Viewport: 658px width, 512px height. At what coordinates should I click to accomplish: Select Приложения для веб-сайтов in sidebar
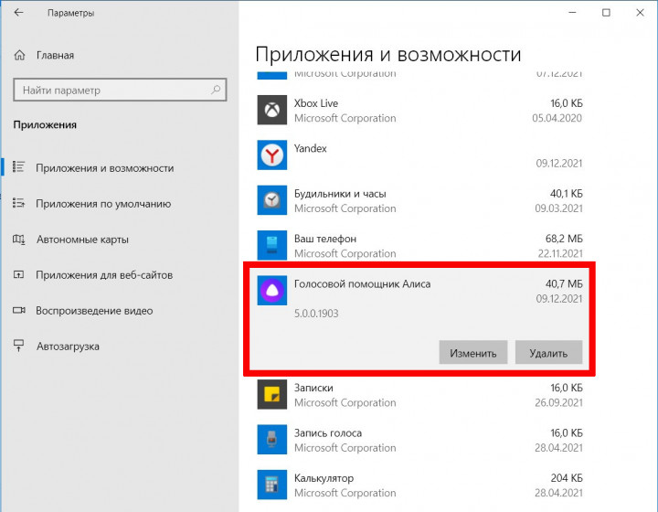point(104,275)
